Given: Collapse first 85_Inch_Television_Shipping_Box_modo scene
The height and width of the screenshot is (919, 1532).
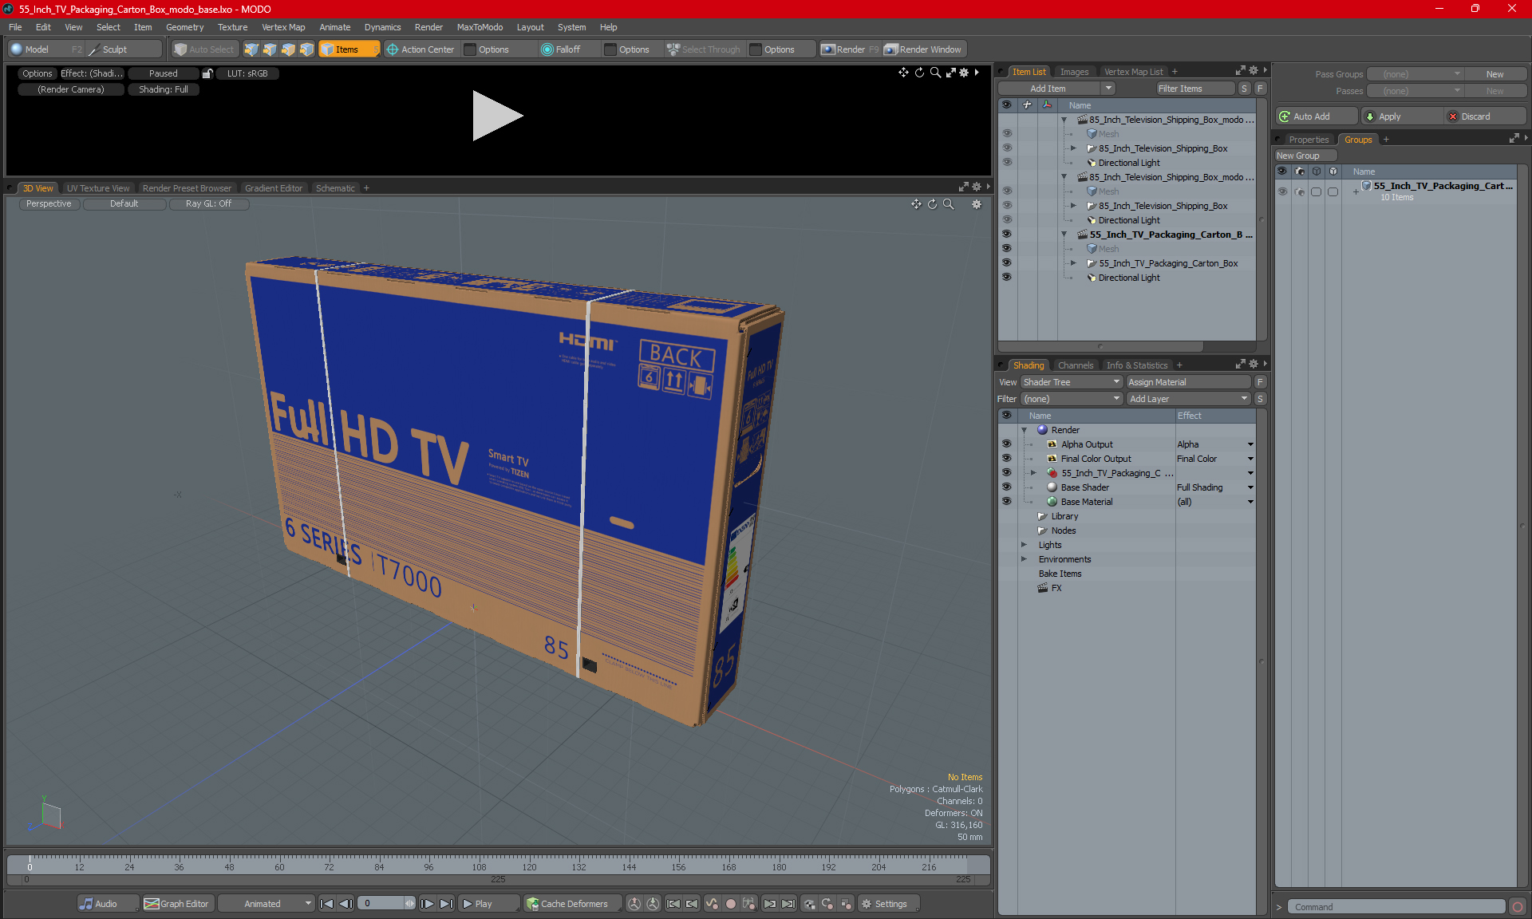Looking at the screenshot, I should (x=1064, y=120).
